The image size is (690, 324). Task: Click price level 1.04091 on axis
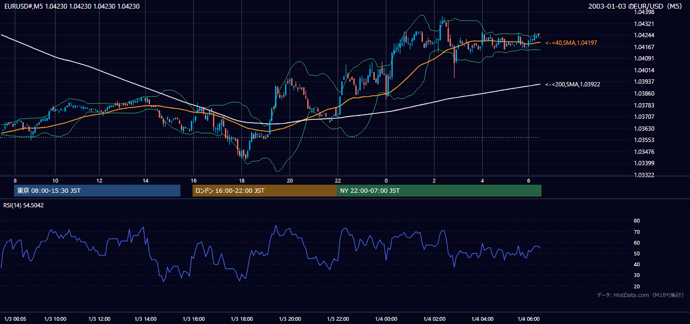[644, 58]
